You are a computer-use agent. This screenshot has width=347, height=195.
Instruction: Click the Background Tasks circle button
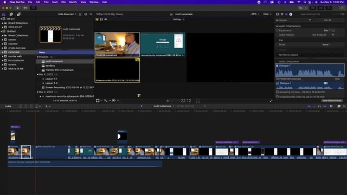coord(34,8)
